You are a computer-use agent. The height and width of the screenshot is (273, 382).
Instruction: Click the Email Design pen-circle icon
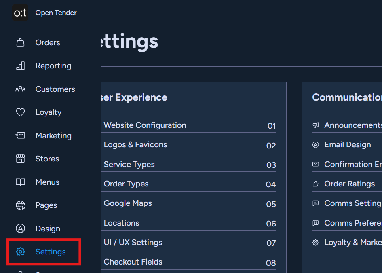(315, 145)
